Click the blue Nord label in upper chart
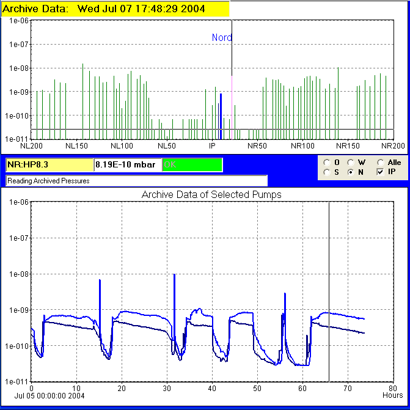The image size is (410, 410). (x=222, y=37)
